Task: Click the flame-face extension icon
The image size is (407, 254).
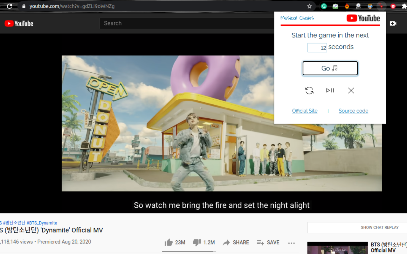Action: coord(347,6)
